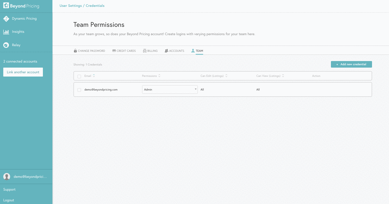Click the Logout link
The image size is (389, 204).
click(x=9, y=200)
